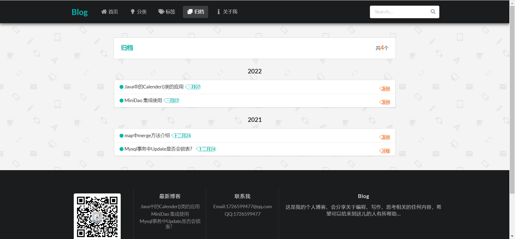Open the 分类 categories menu item

click(138, 12)
